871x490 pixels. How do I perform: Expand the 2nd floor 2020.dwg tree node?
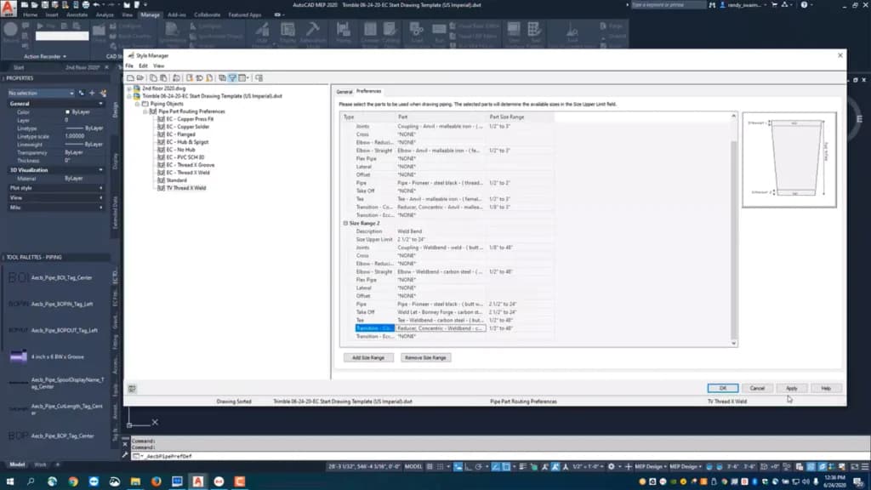(x=129, y=88)
